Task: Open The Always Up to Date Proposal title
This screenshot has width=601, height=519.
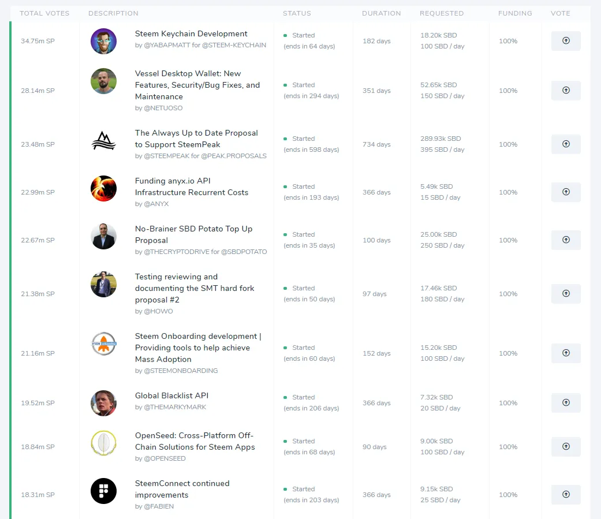Action: [x=196, y=139]
